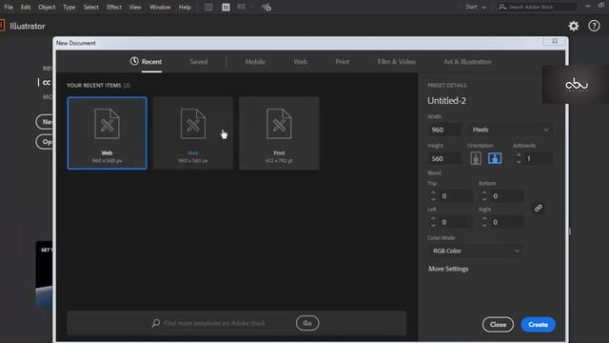Open the Type menu
609x343 pixels.
pos(69,7)
